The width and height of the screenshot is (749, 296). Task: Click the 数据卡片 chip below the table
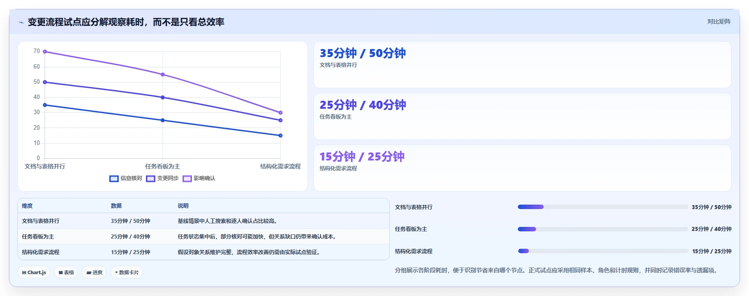pos(127,272)
